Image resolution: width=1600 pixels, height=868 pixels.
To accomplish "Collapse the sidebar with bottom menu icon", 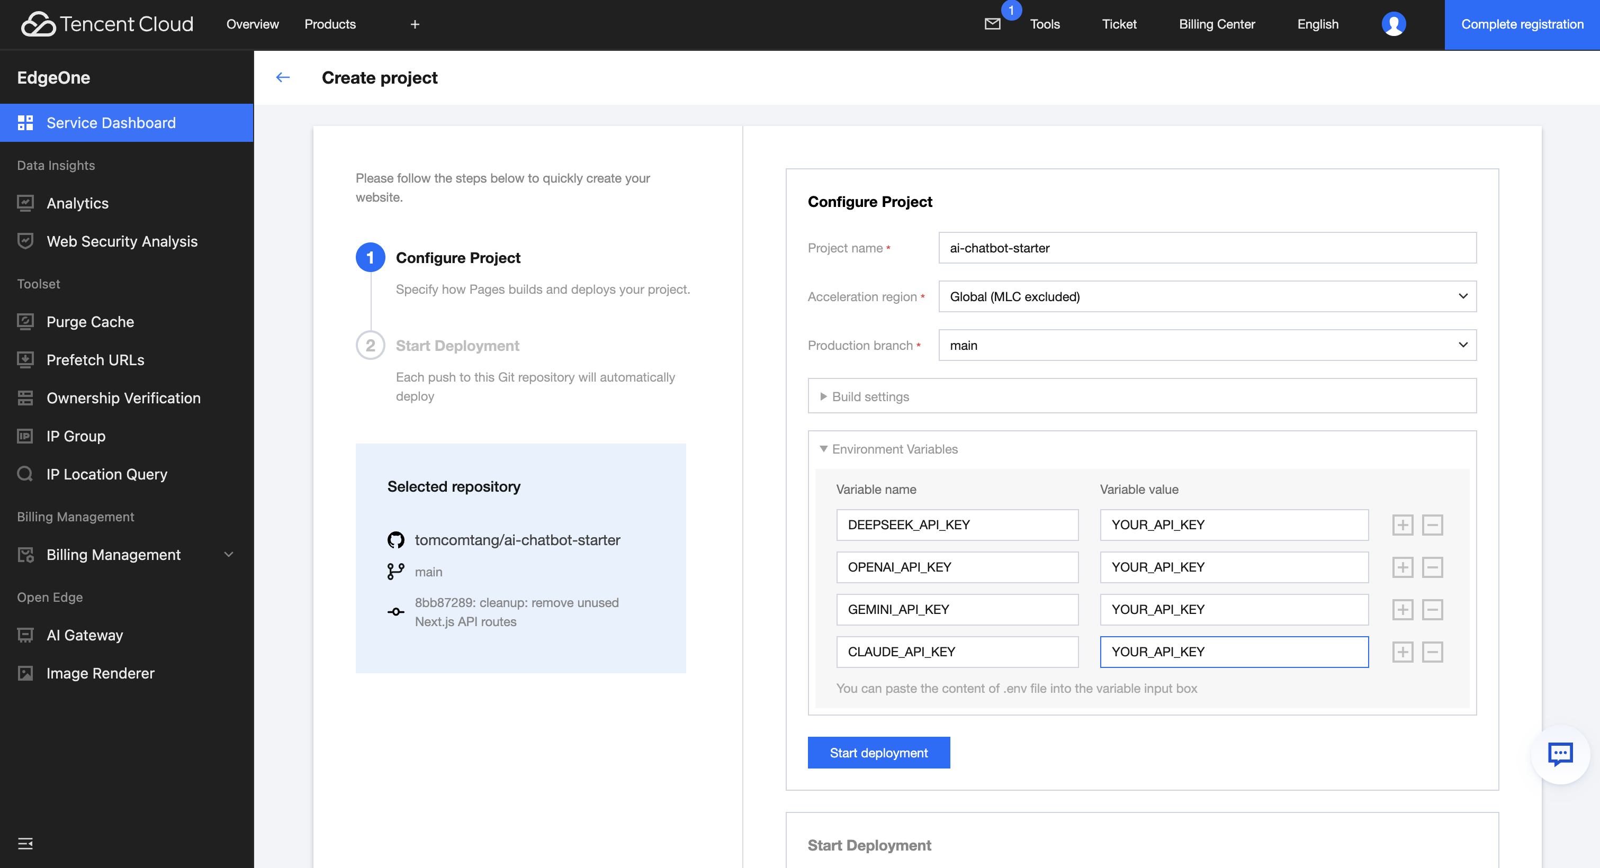I will (x=25, y=843).
